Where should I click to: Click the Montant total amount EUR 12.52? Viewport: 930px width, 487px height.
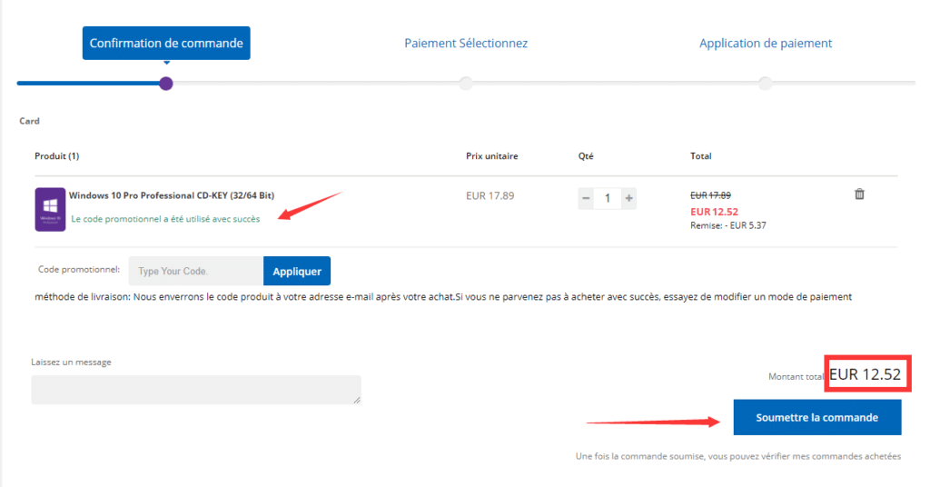tap(865, 374)
